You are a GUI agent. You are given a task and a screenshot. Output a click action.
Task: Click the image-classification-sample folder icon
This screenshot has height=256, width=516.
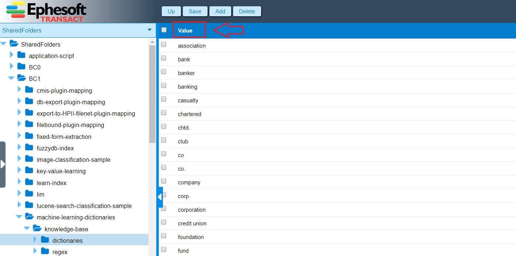pos(29,159)
